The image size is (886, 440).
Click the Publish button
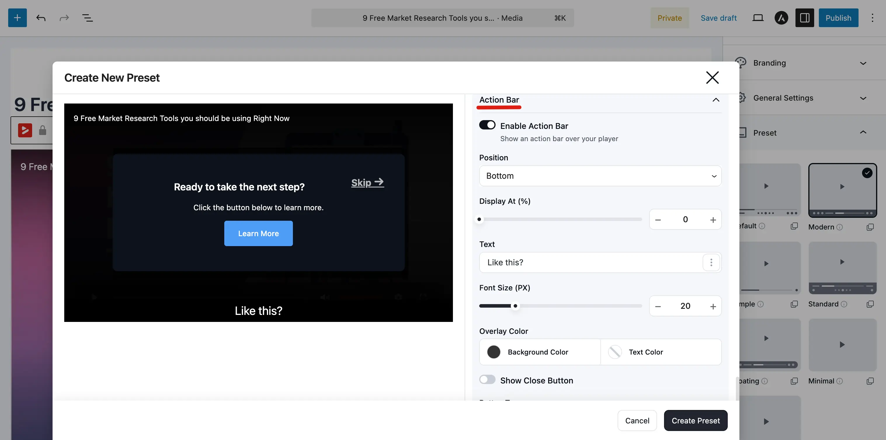point(838,18)
